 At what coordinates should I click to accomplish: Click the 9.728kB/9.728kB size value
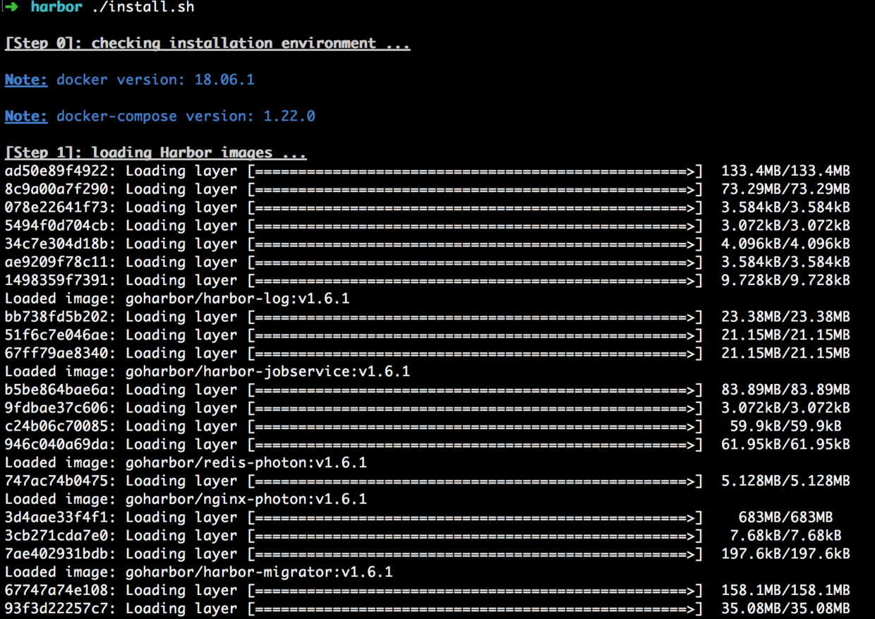point(785,280)
